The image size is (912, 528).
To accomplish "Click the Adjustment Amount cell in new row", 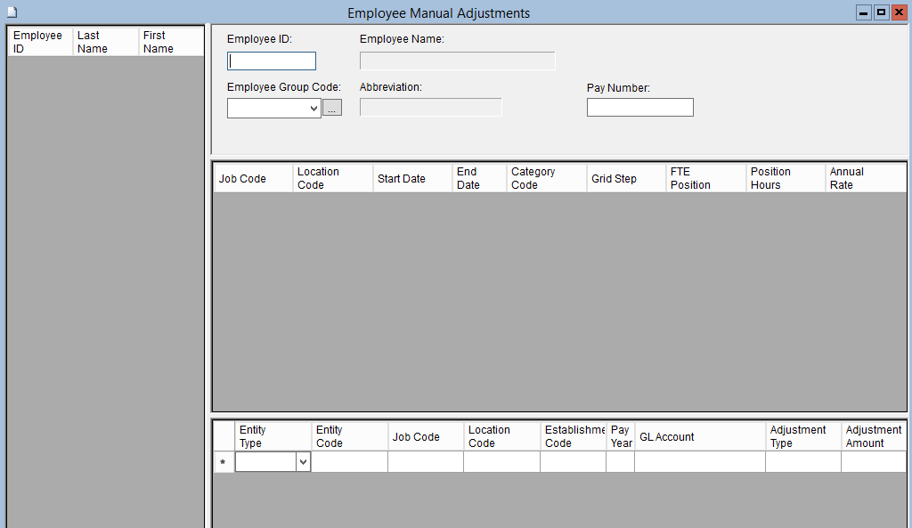I will (x=874, y=462).
